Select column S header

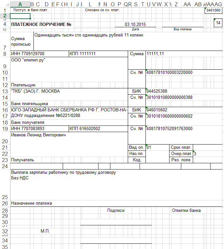(136, 4)
